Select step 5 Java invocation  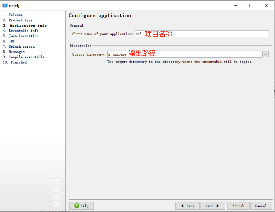(x=21, y=36)
